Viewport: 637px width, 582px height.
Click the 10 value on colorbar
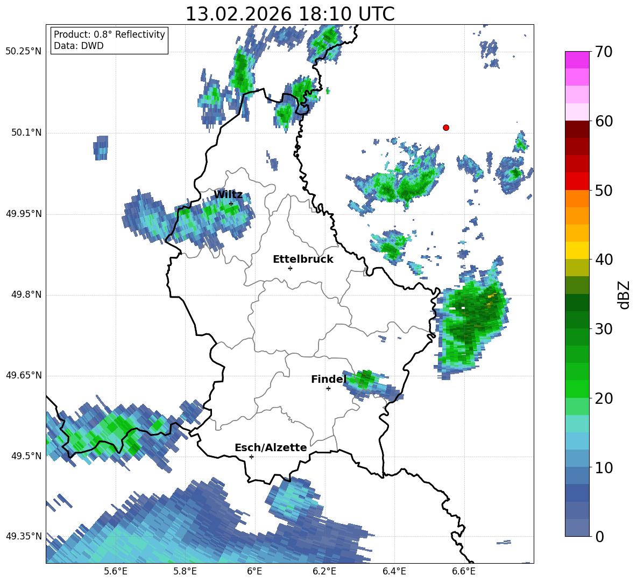coord(604,467)
